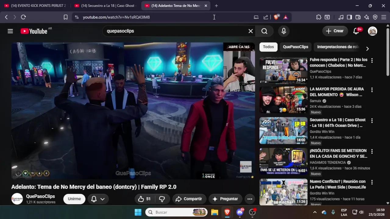
Task: Open the account avatar menu
Action: 372,31
